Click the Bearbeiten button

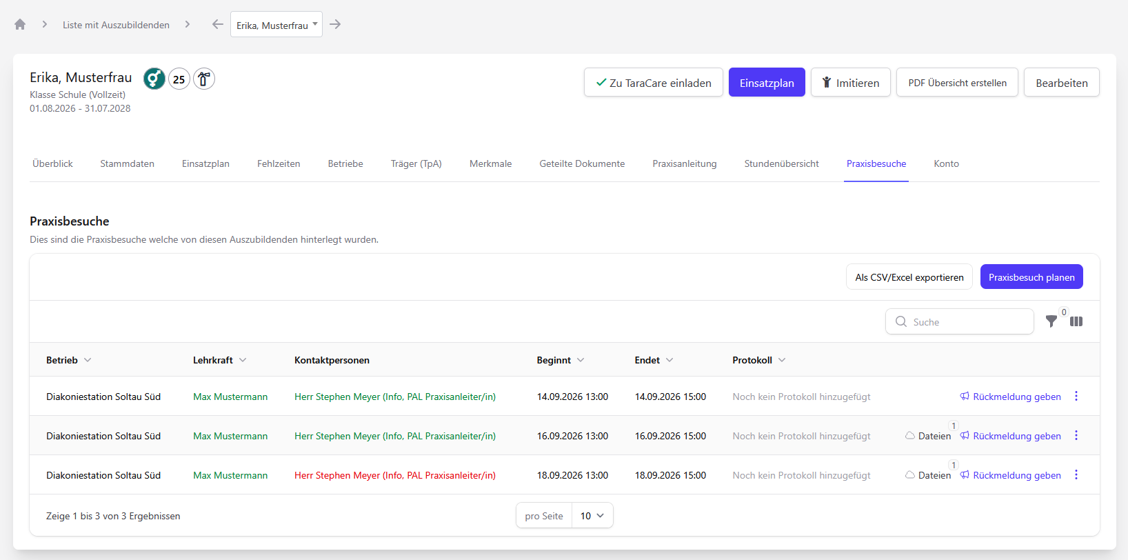(x=1062, y=82)
